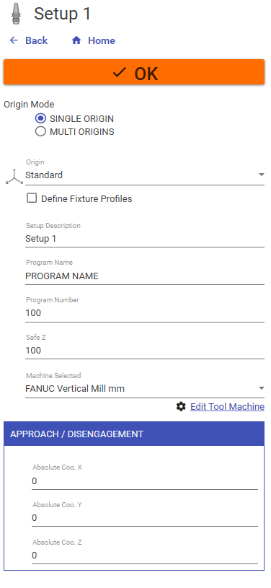The image size is (271, 588).
Task: Click the Setup Description input field
Action: coord(145,239)
